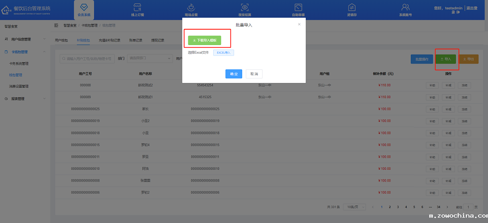The image size is (488, 223).
Task: Click 冻结 for user 阿浩
Action: tap(465, 169)
